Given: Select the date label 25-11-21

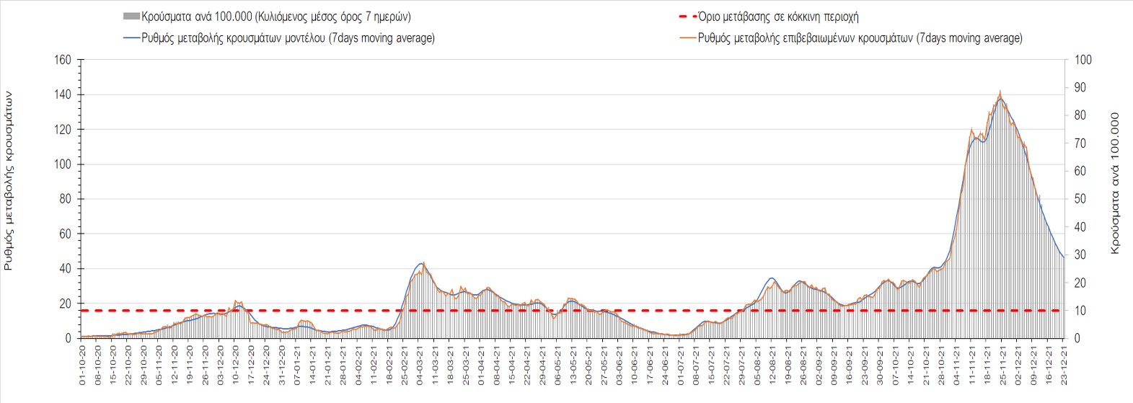Looking at the screenshot, I should (x=1002, y=365).
